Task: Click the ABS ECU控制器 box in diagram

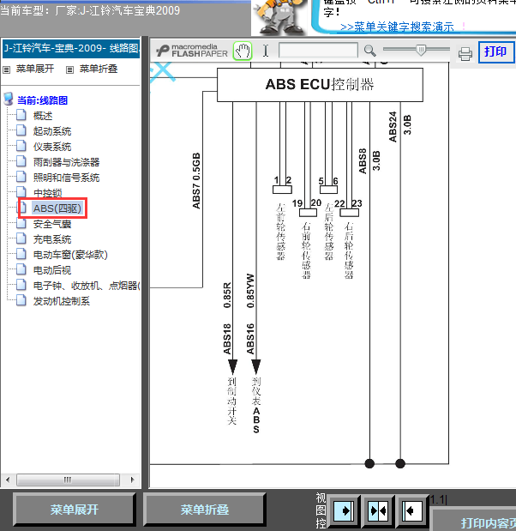Action: tap(320, 85)
